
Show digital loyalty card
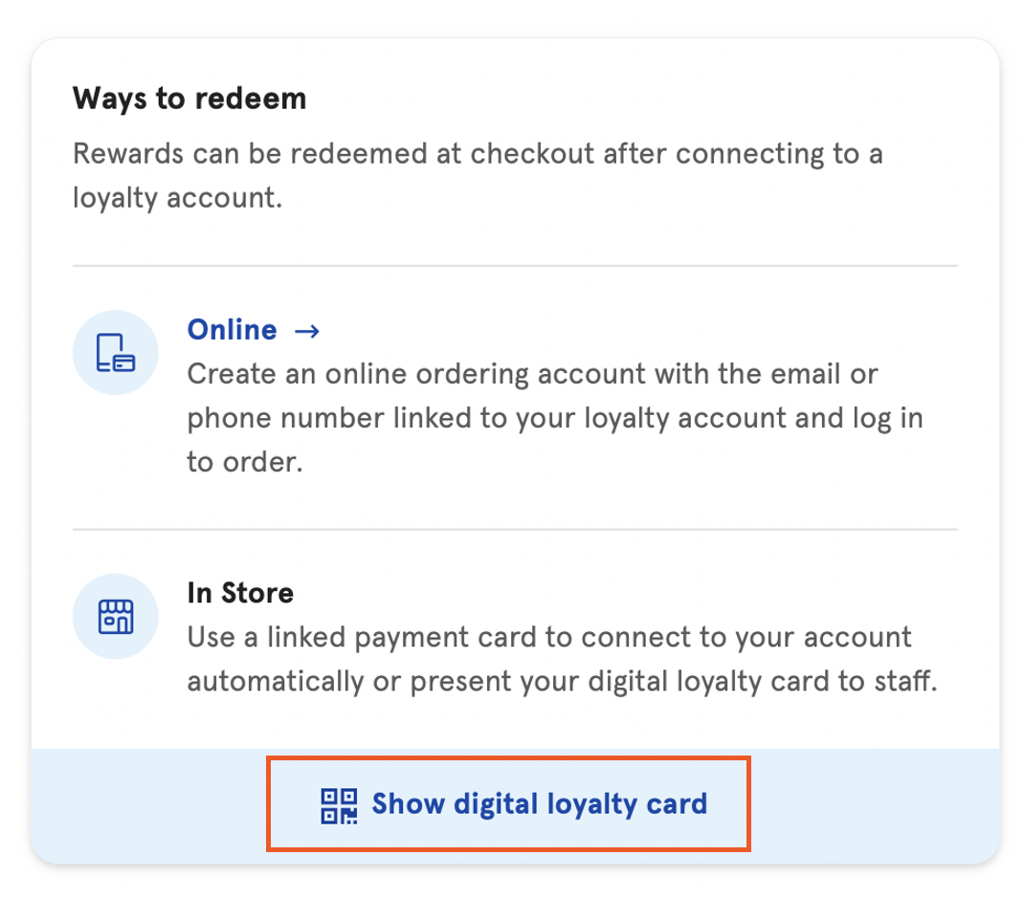(539, 803)
